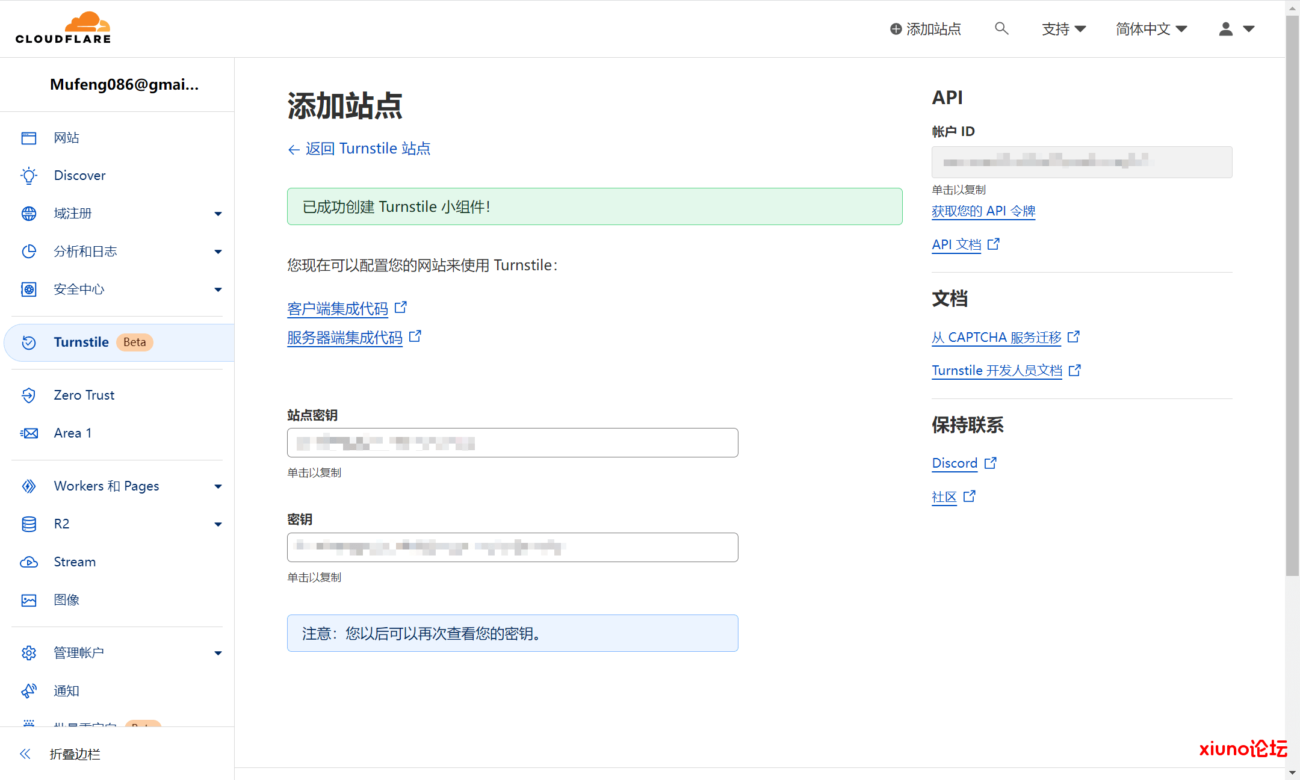Select the Zero Trust icon in sidebar
1300x780 pixels.
click(28, 395)
